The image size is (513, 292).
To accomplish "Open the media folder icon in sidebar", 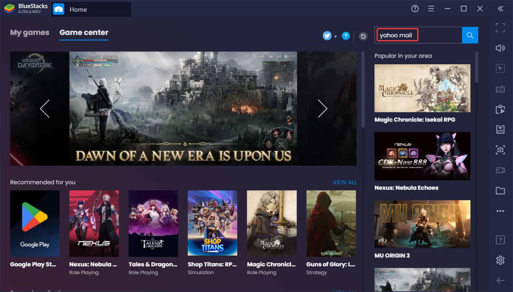I will (x=500, y=191).
